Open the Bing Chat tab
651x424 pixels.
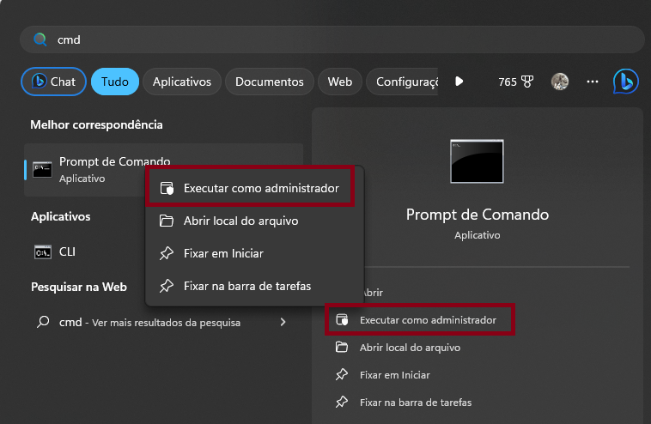[x=53, y=82]
